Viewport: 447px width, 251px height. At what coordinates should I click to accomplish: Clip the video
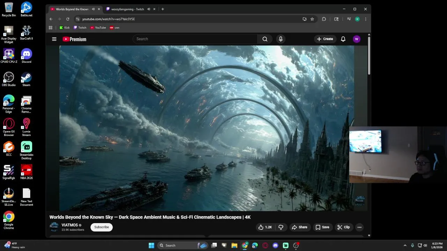point(344,227)
